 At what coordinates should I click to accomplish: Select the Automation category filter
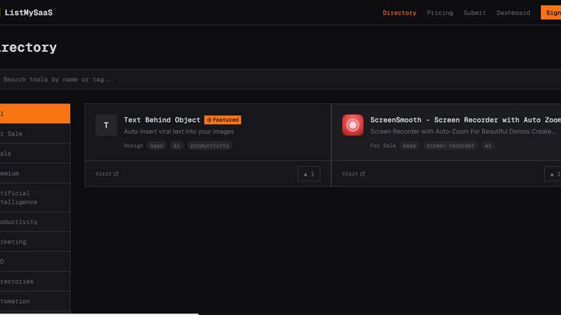click(x=35, y=302)
